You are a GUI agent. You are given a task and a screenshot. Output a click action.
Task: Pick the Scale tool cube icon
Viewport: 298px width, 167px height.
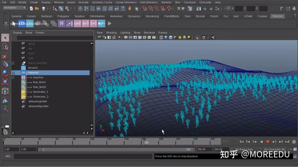5,82
